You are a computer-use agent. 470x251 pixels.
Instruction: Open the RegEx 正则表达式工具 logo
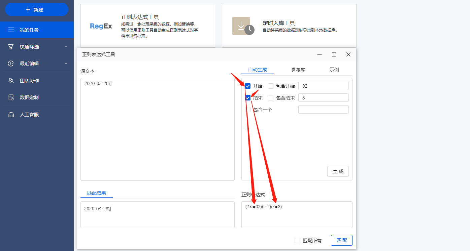click(101, 26)
